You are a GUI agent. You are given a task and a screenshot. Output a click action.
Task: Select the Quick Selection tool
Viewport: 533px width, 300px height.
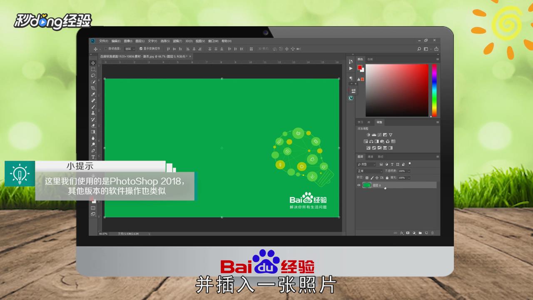coord(93,82)
